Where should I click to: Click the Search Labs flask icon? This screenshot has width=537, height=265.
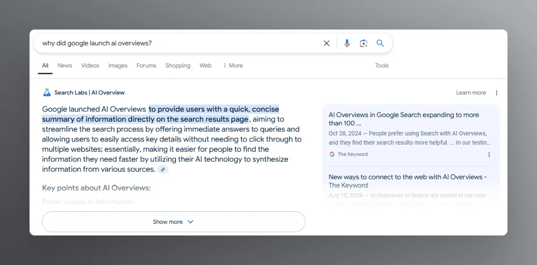[x=47, y=93]
